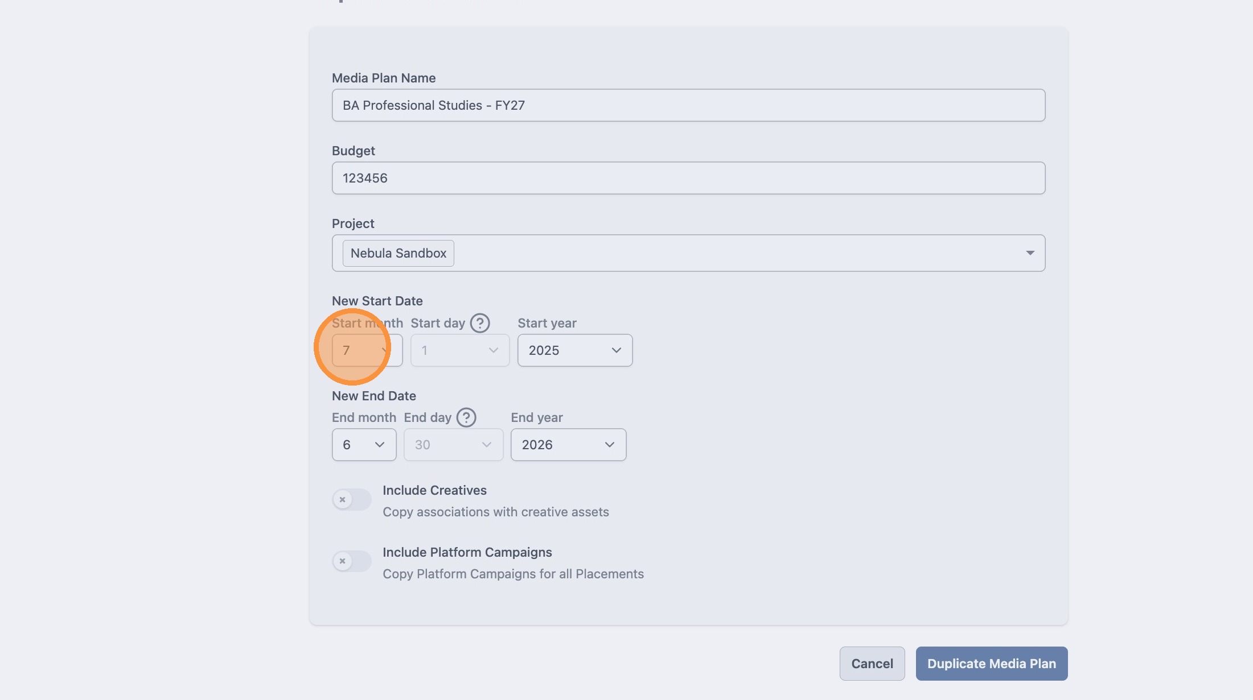The image size is (1253, 700).
Task: Click the Start day help icon
Action: tap(480, 323)
